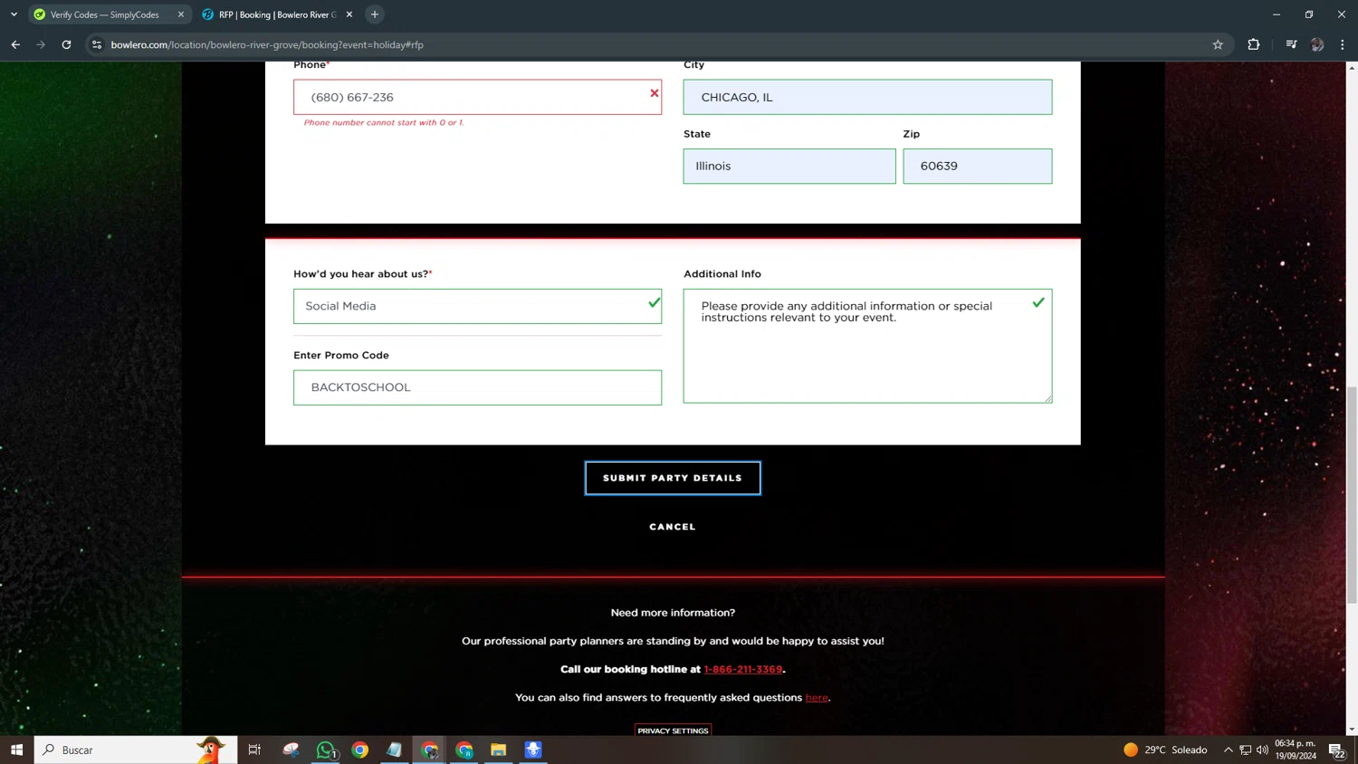This screenshot has height=764, width=1358.
Task: Click the Cancel link below submit
Action: coord(672,527)
